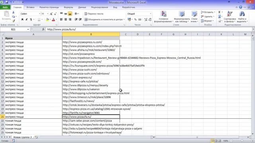
Task: Click the comma style 000 icon
Action: 140,19
